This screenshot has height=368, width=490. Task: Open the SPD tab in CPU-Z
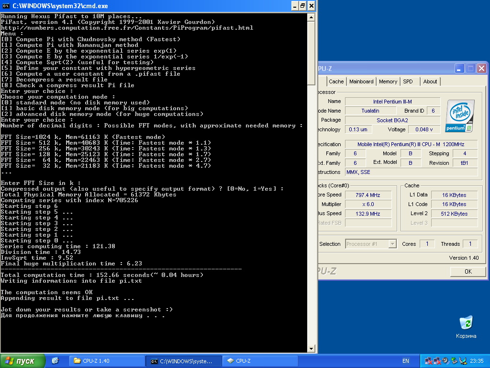pyautogui.click(x=408, y=81)
